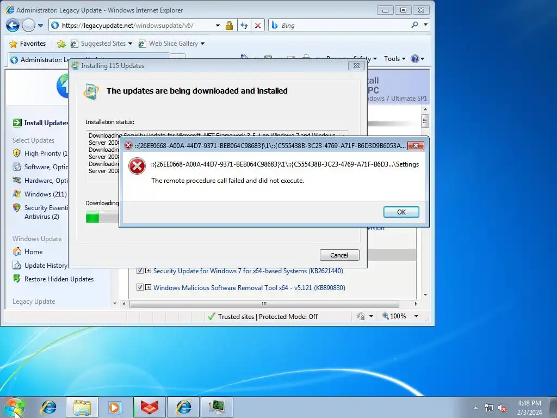Open the monitor app taskbar icon
Image resolution: width=557 pixels, height=418 pixels.
[x=217, y=407]
